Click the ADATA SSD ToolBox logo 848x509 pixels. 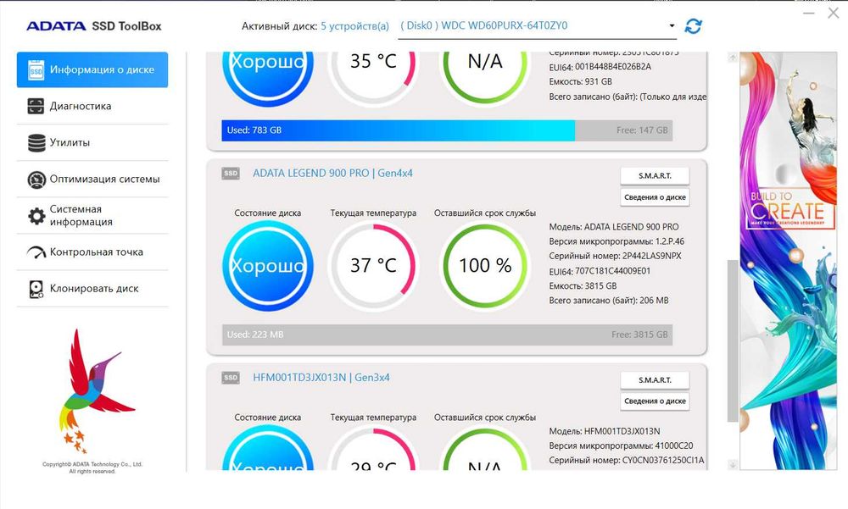94,26
